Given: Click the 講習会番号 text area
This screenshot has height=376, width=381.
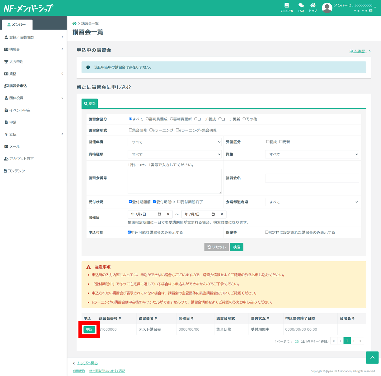Looking at the screenshot, I should pos(175,181).
